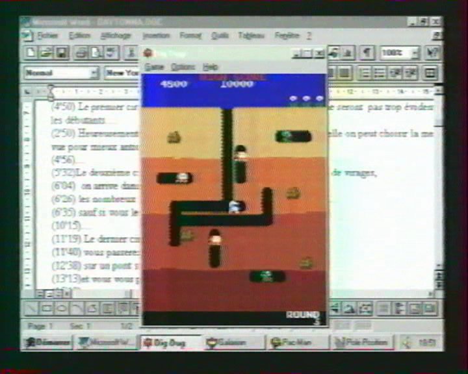Toggle Show/Hide paragraph marks (¶)
This screenshot has height=374, width=468.
367,53
